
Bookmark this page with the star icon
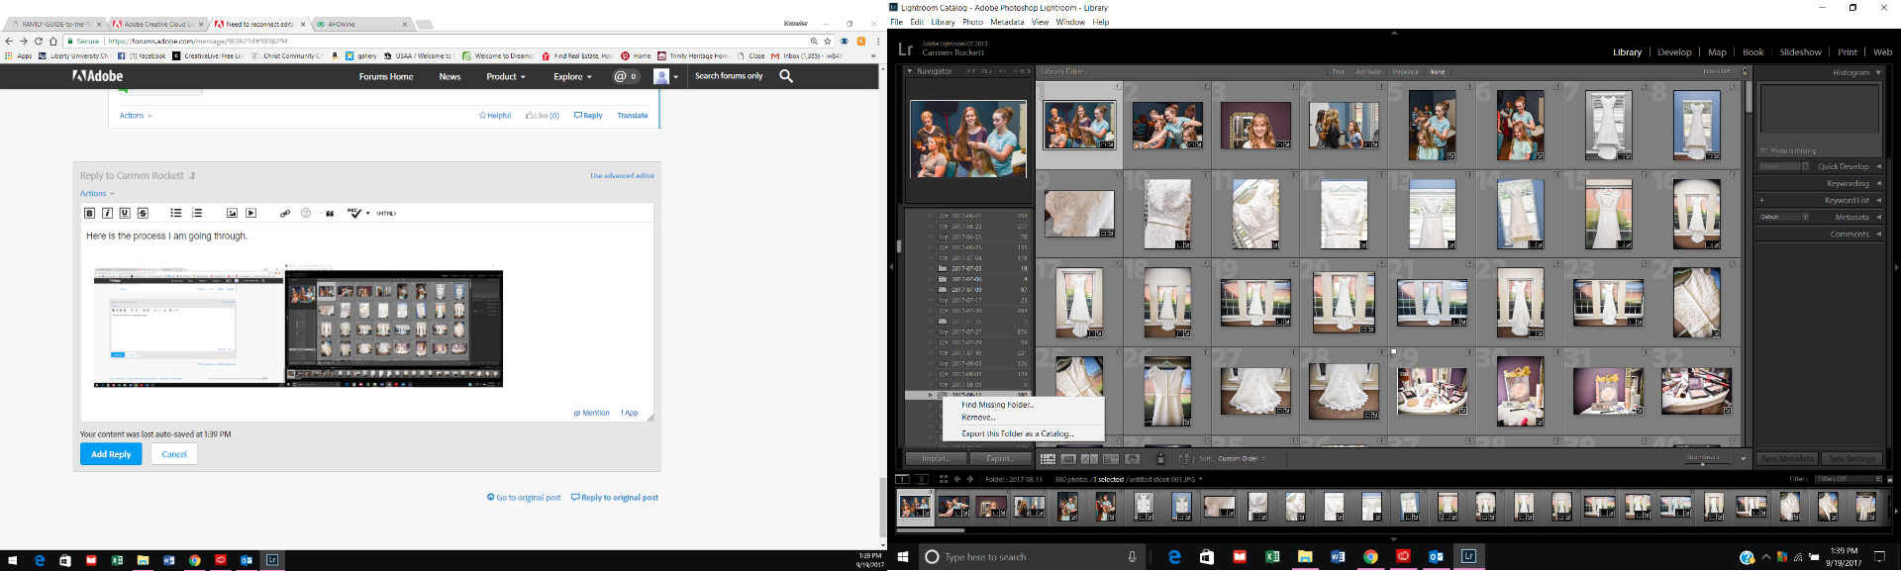[x=827, y=41]
